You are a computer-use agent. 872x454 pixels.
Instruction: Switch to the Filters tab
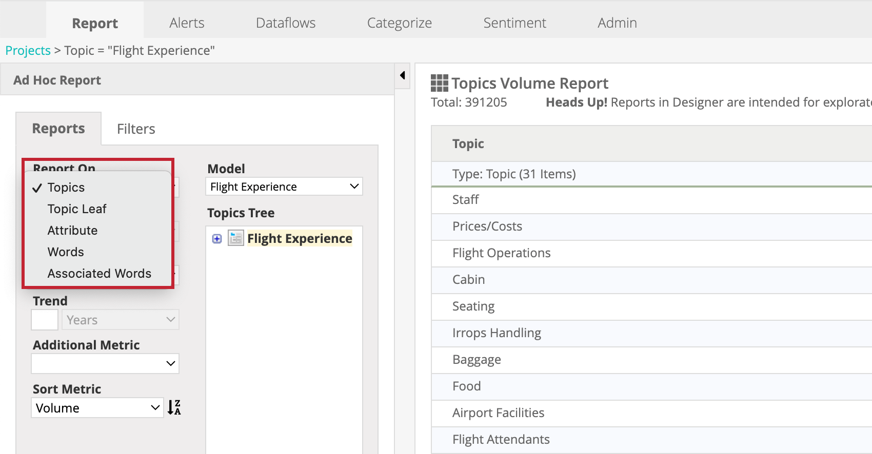136,129
